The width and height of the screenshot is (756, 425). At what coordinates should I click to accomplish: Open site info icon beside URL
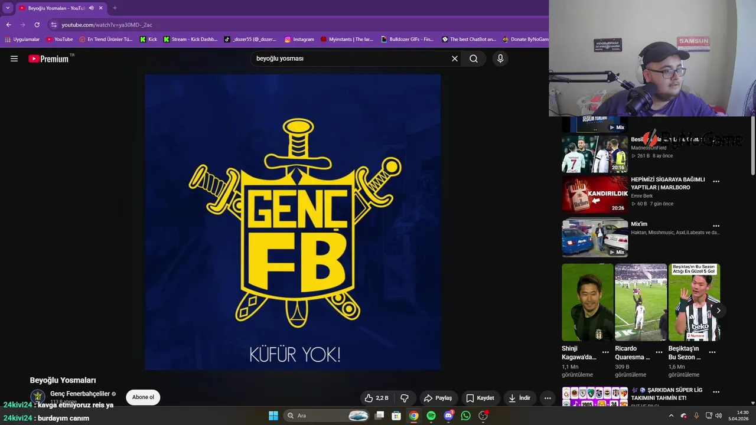click(x=54, y=25)
